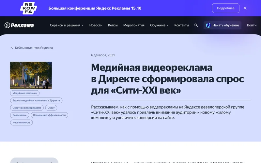Click the back arrow icon beside Кейсы клиентов
The height and width of the screenshot is (163, 261).
12,48
